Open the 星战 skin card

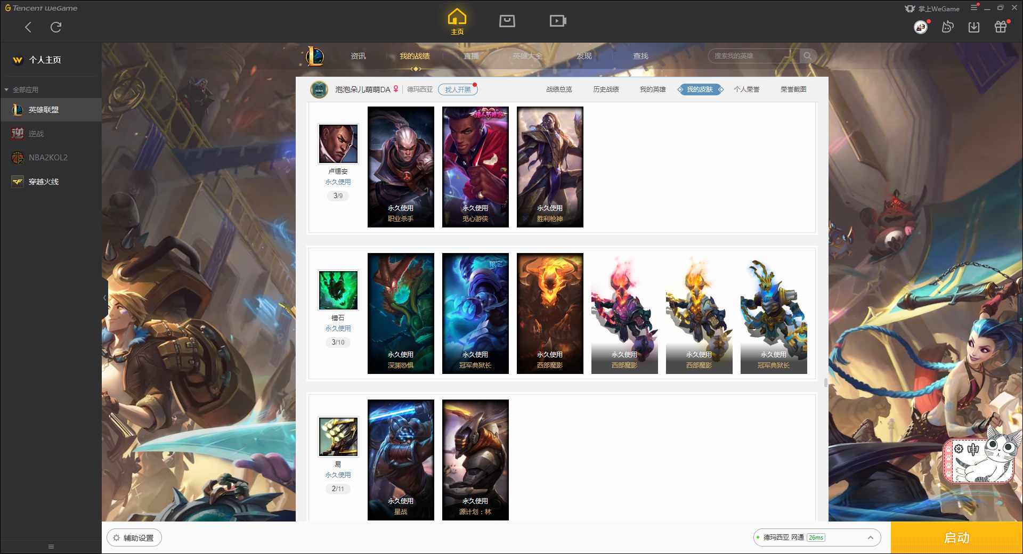[401, 460]
